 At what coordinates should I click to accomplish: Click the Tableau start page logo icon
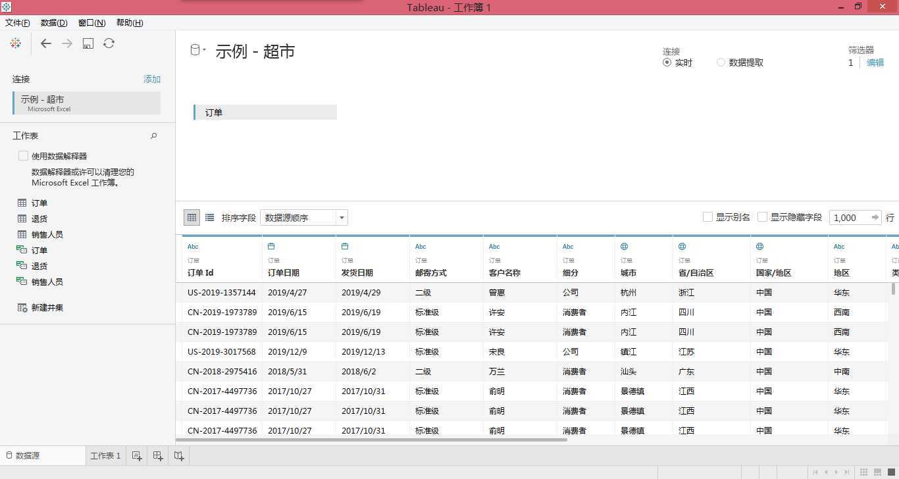(x=16, y=43)
